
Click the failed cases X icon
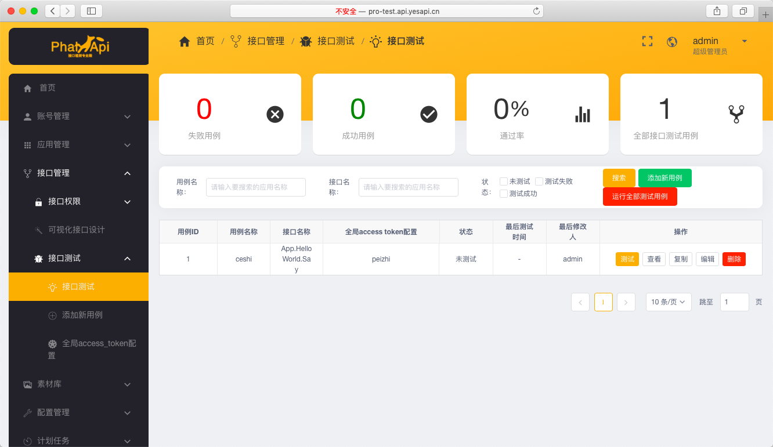click(x=275, y=114)
